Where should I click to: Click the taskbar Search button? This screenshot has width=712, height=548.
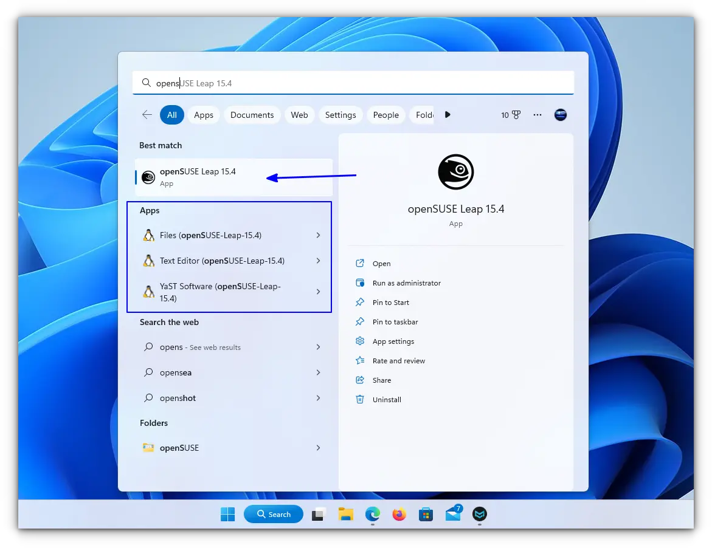click(x=274, y=514)
